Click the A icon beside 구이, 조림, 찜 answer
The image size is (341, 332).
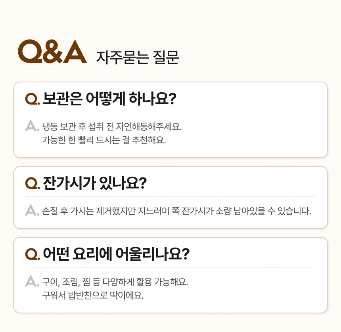click(x=31, y=281)
